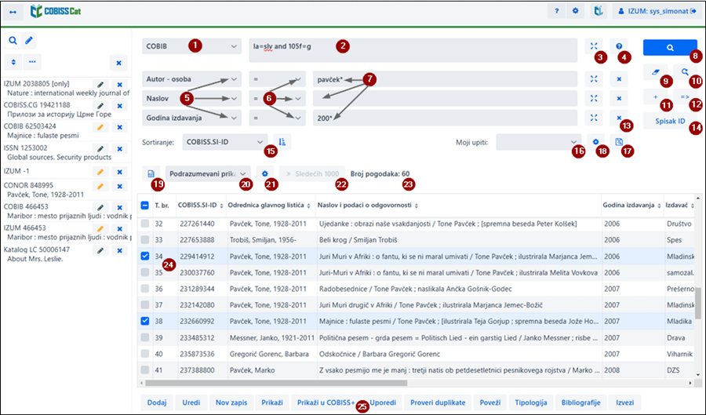Click the => arrow button
The width and height of the screenshot is (706, 415).
pos(685,96)
